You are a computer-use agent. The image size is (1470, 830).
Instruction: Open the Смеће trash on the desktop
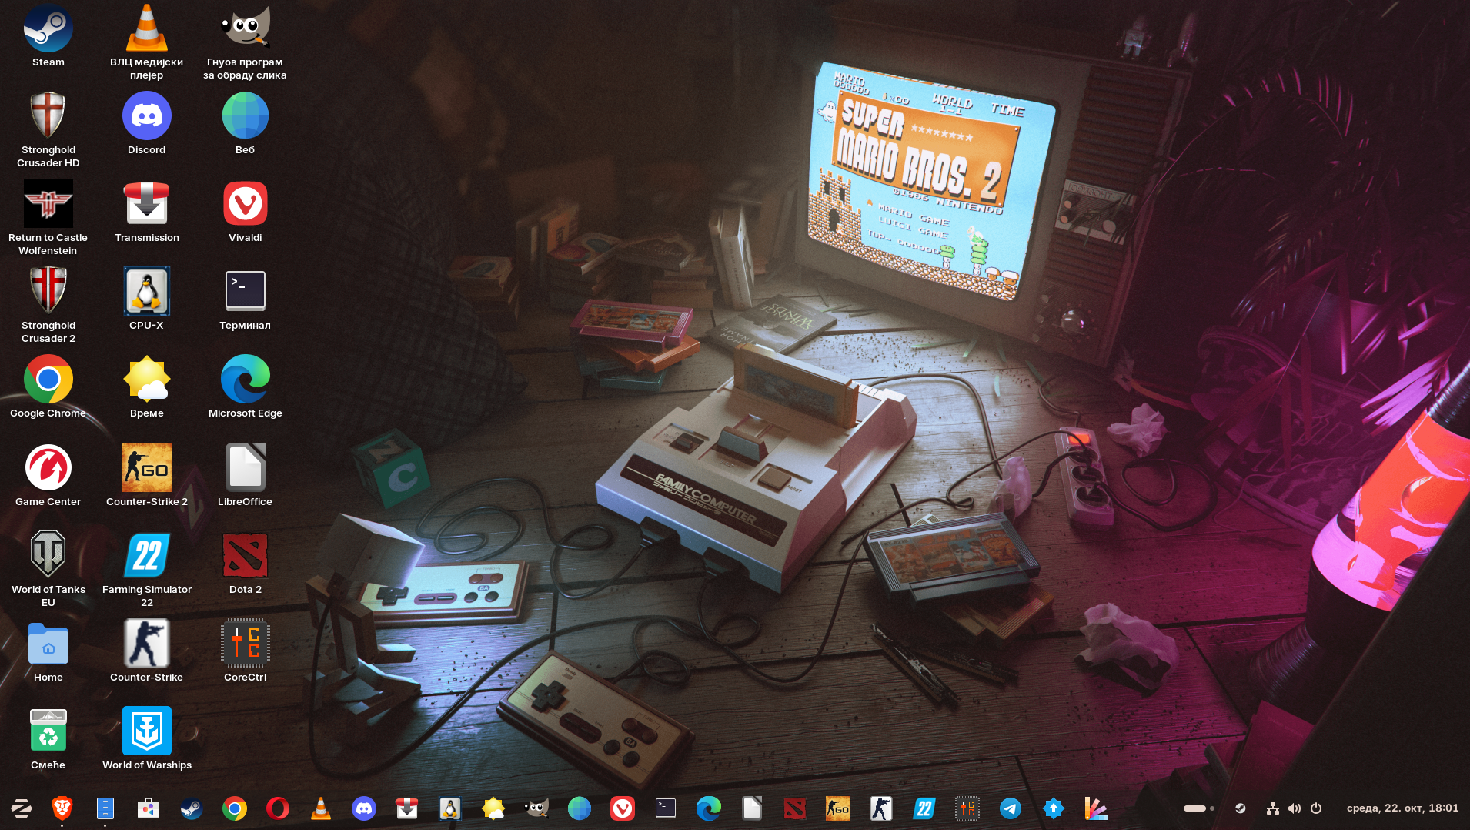(x=48, y=731)
